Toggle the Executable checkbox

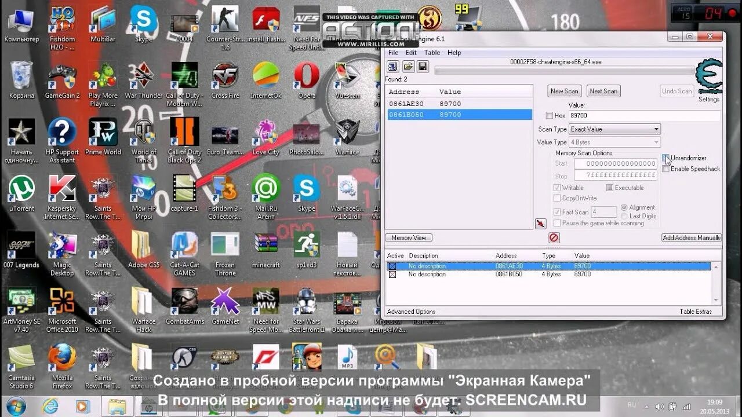610,188
